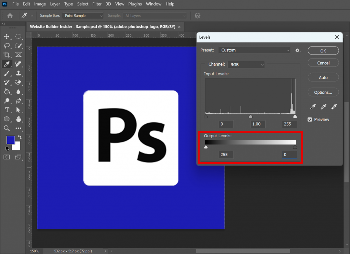Click the set white point eyedropper

point(334,107)
